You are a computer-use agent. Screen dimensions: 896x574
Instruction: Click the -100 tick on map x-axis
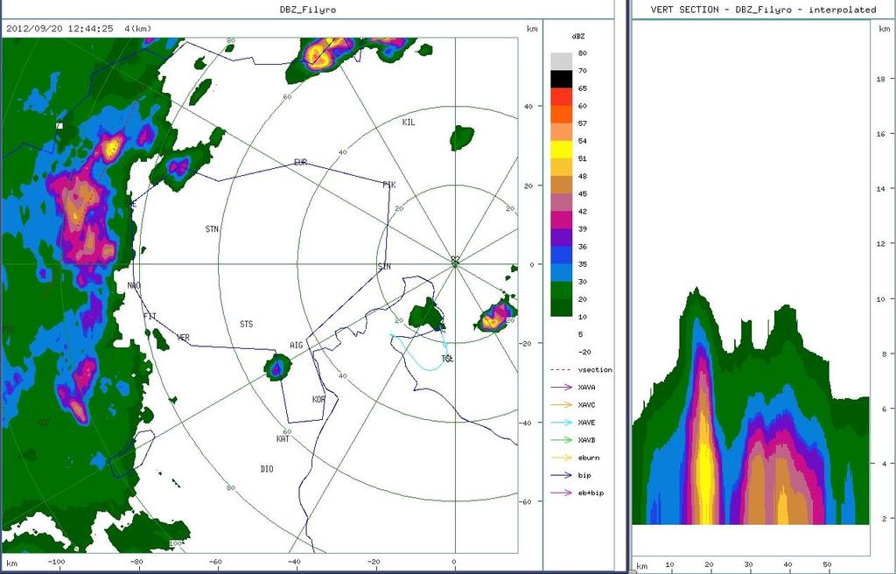(x=55, y=562)
